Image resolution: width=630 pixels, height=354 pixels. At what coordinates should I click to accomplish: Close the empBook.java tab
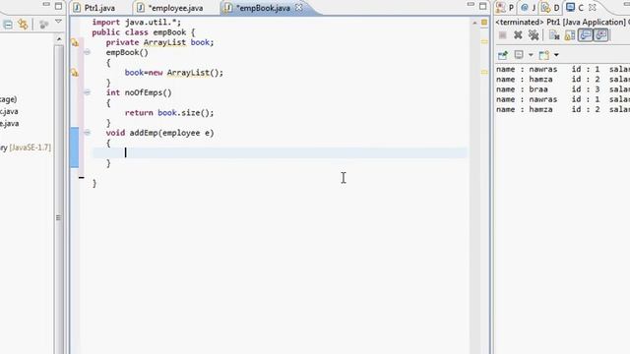pyautogui.click(x=299, y=8)
